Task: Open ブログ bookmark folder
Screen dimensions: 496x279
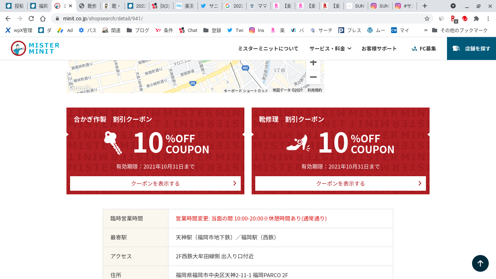Action: [x=138, y=31]
